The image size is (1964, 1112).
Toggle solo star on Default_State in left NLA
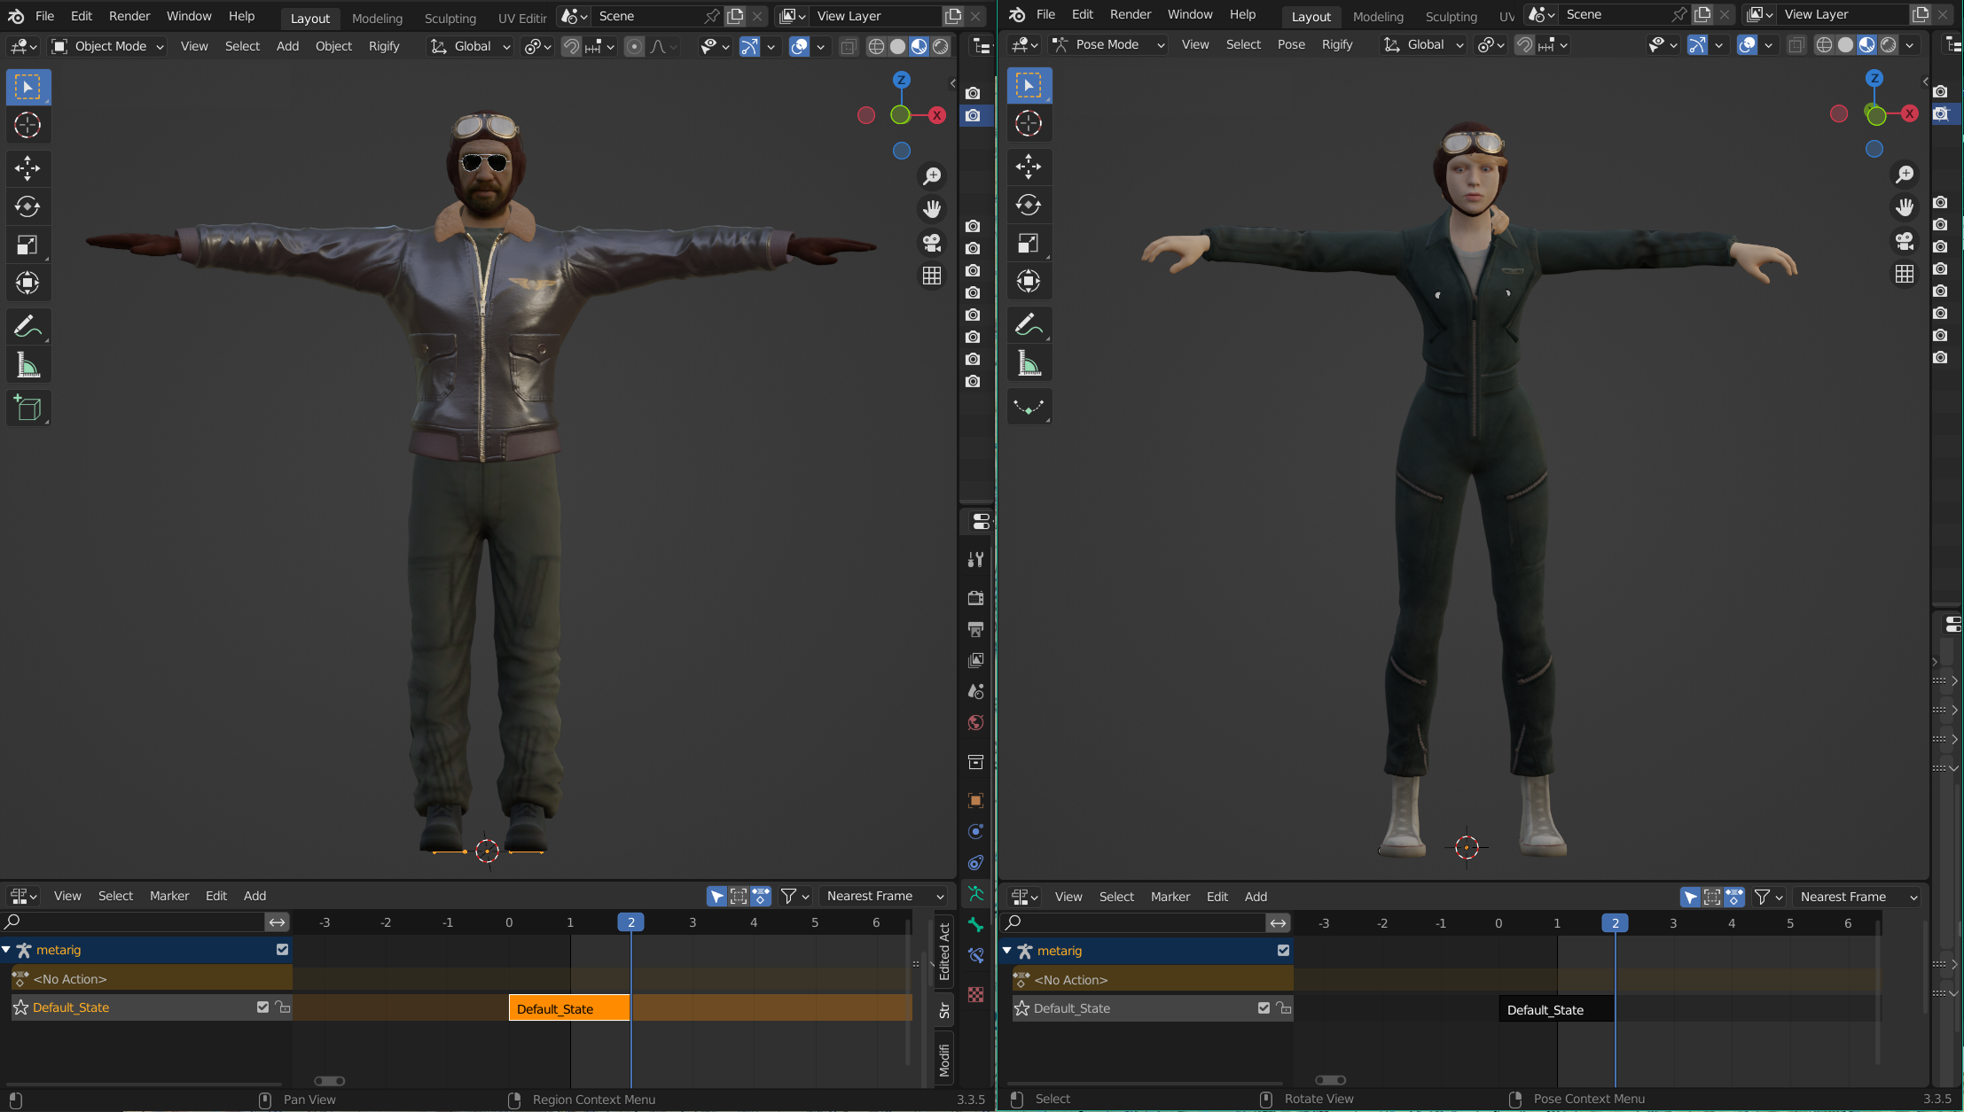pyautogui.click(x=20, y=1007)
